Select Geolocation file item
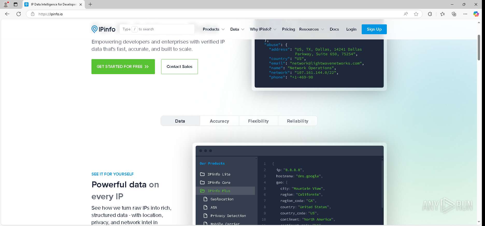Image resolution: width=485 pixels, height=226 pixels. point(222,199)
